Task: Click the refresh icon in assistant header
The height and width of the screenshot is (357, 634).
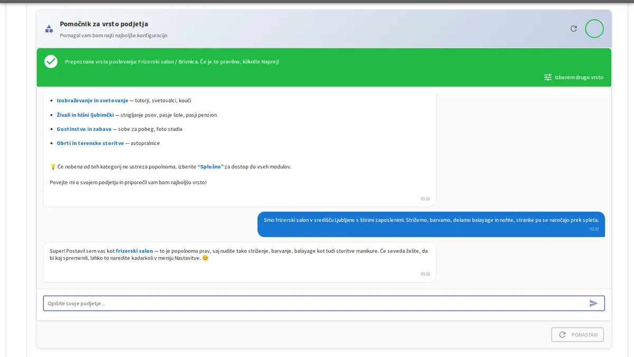Action: 573,29
